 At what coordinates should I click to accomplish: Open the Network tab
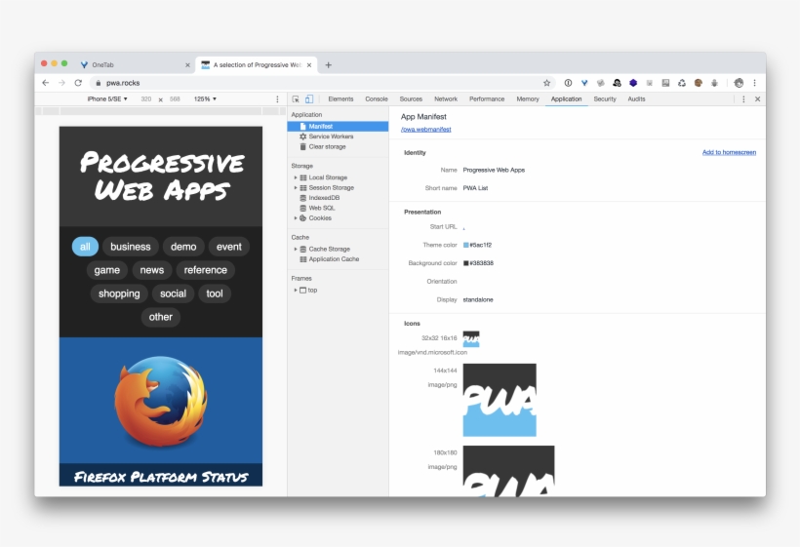[446, 98]
